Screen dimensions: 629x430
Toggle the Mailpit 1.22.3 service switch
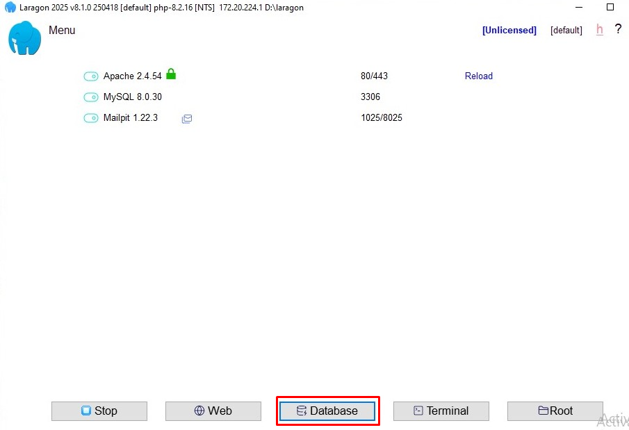tap(91, 118)
